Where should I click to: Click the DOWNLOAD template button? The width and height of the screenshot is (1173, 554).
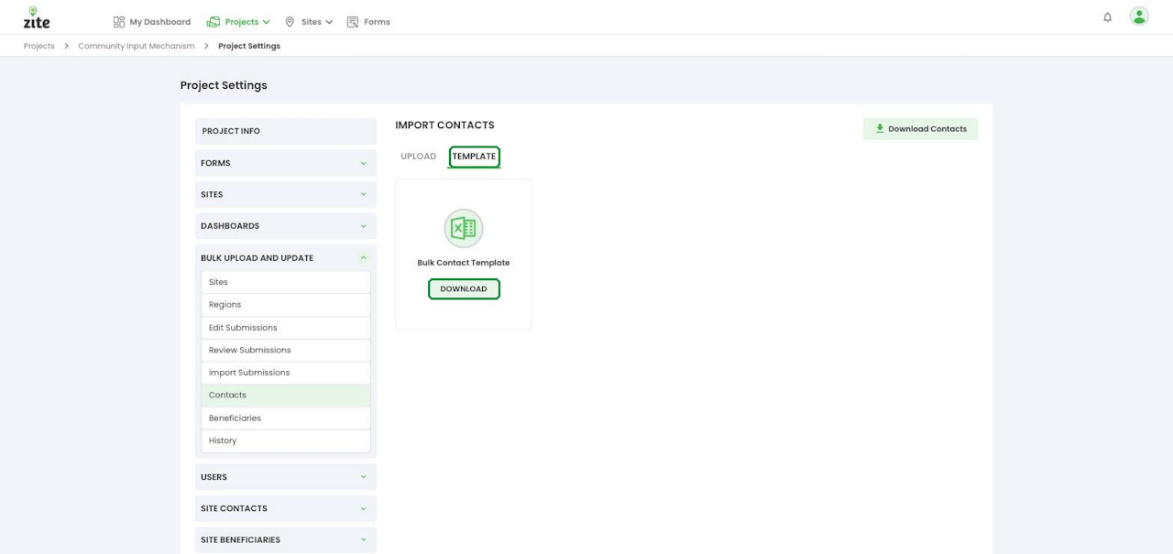click(x=464, y=289)
